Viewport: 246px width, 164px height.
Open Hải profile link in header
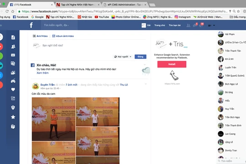click(146, 25)
